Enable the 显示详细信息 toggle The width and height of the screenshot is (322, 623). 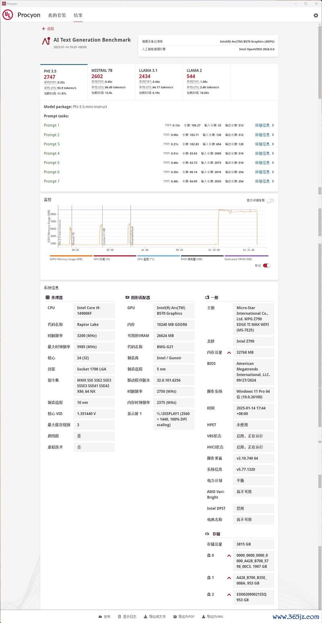(x=270, y=200)
